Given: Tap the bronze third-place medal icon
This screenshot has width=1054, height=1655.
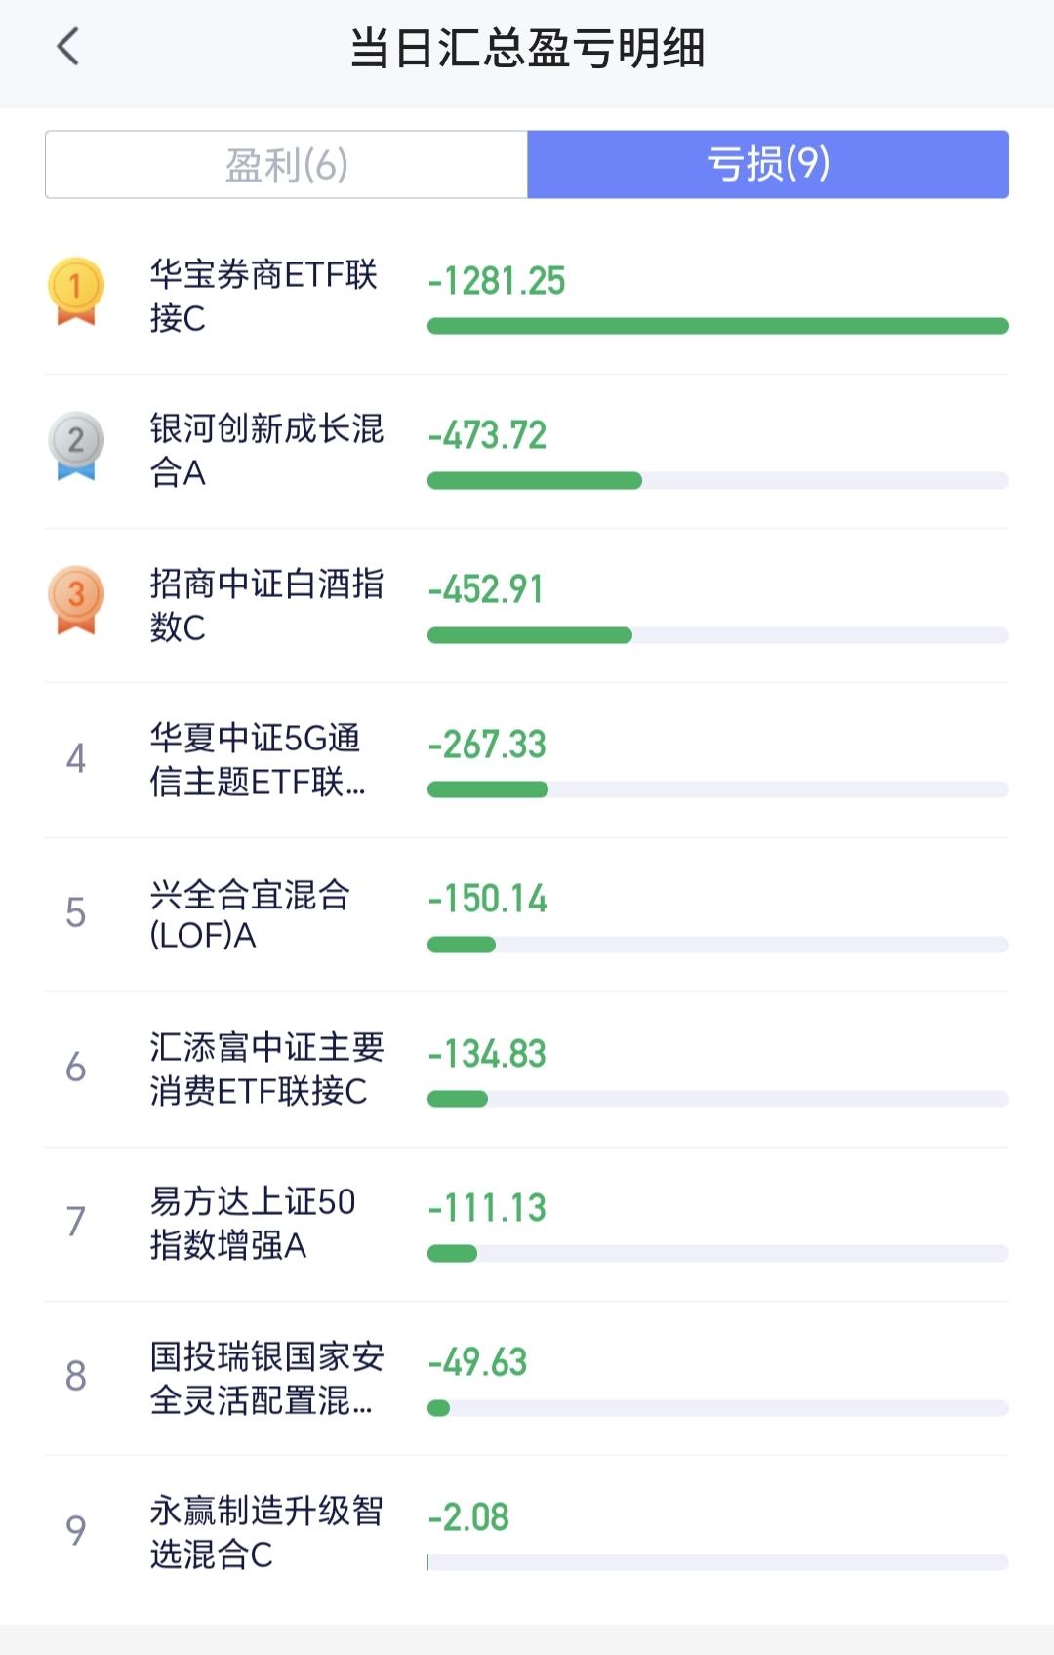Looking at the screenshot, I should coord(76,599).
